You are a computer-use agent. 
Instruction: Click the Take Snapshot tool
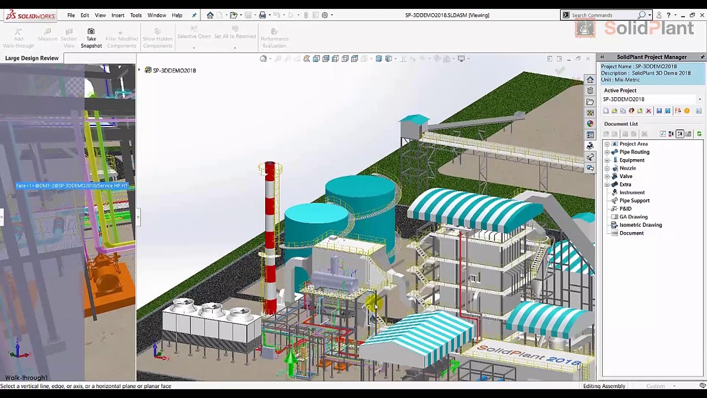click(x=91, y=38)
